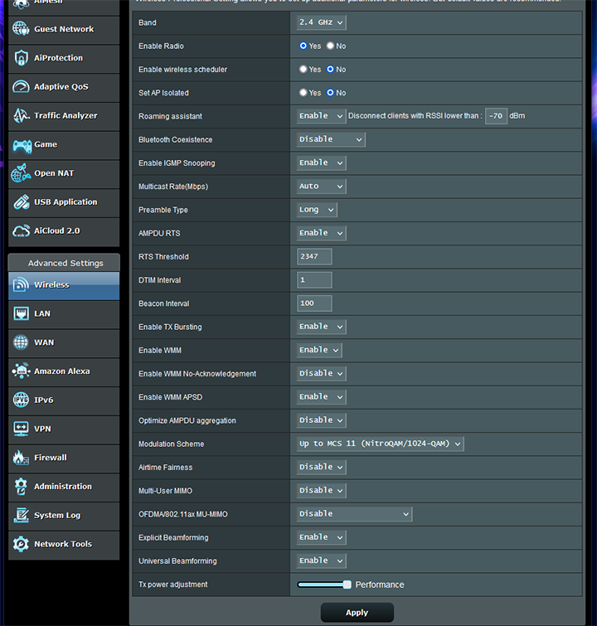Click the Tx power adjustment slider

tap(324, 585)
